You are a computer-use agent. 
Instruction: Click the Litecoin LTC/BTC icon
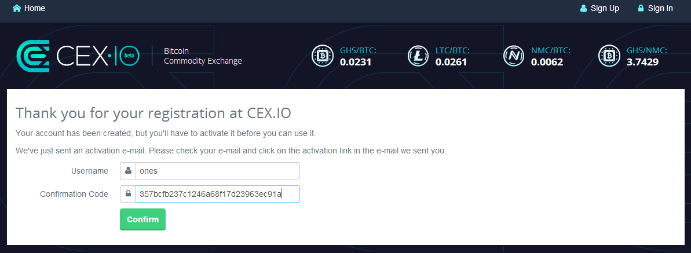pyautogui.click(x=418, y=56)
